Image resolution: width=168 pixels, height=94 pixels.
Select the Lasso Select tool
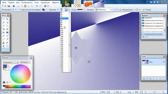click(4, 22)
